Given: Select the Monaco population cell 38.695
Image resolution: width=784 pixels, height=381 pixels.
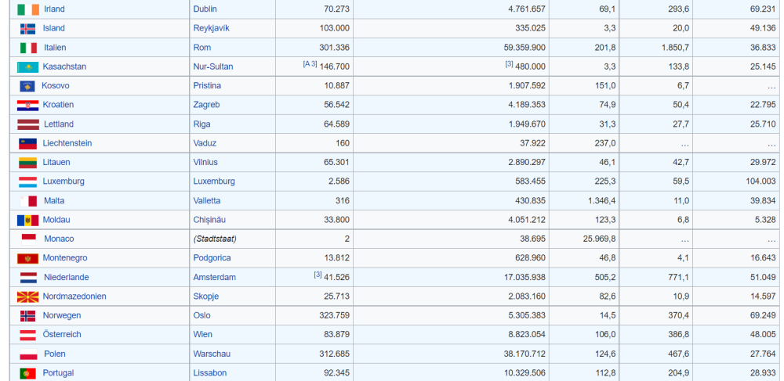Looking at the screenshot, I should pos(531,239).
